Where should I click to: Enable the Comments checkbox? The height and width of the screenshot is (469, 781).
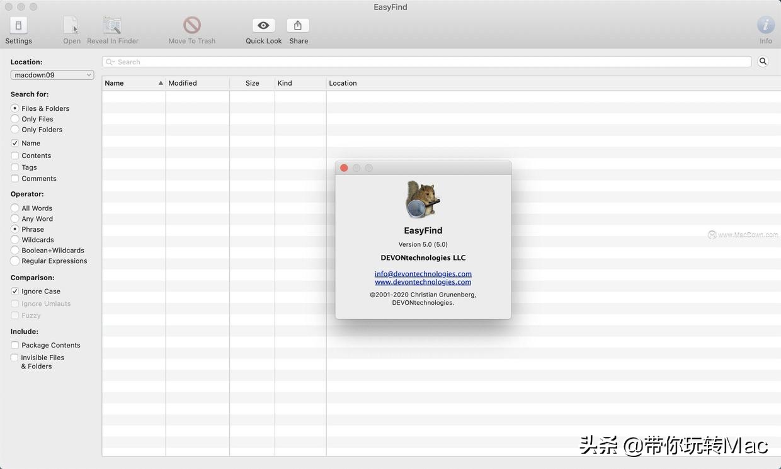[x=15, y=179]
